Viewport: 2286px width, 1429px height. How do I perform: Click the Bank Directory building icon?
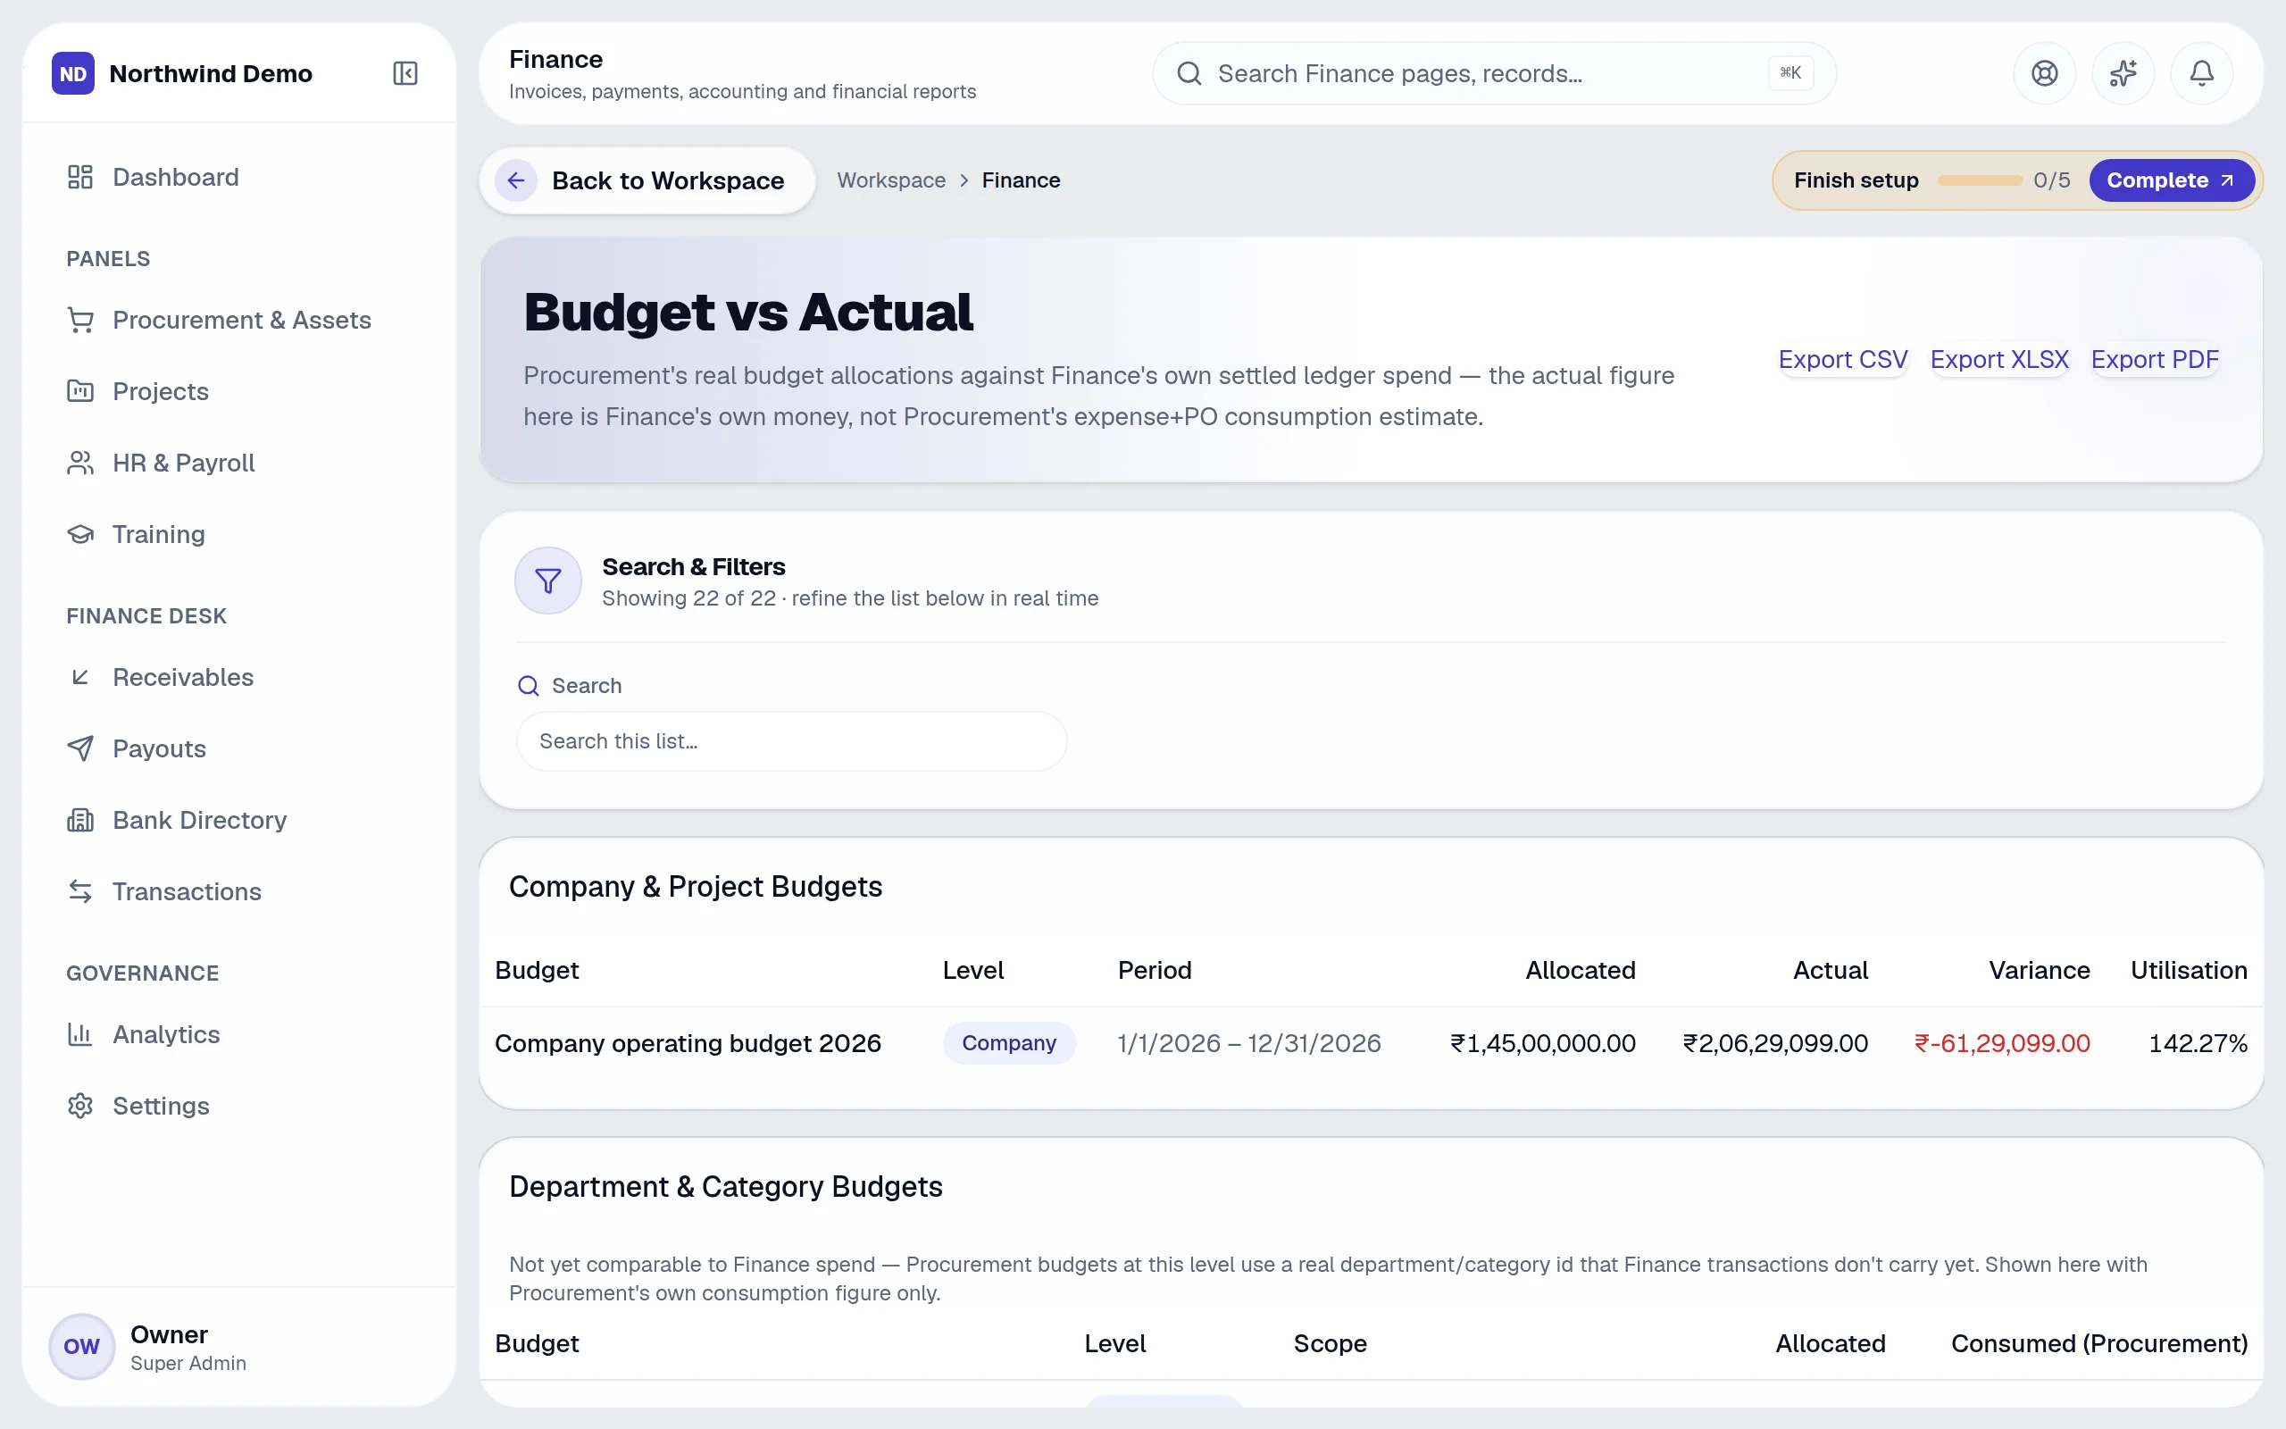point(80,821)
